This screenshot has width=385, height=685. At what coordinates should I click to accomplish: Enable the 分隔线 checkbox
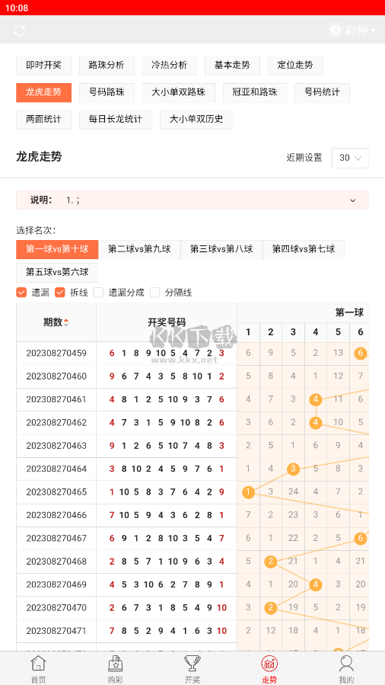coord(154,293)
